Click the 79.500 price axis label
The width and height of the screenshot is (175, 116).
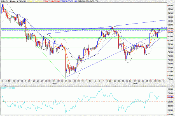[170, 52]
